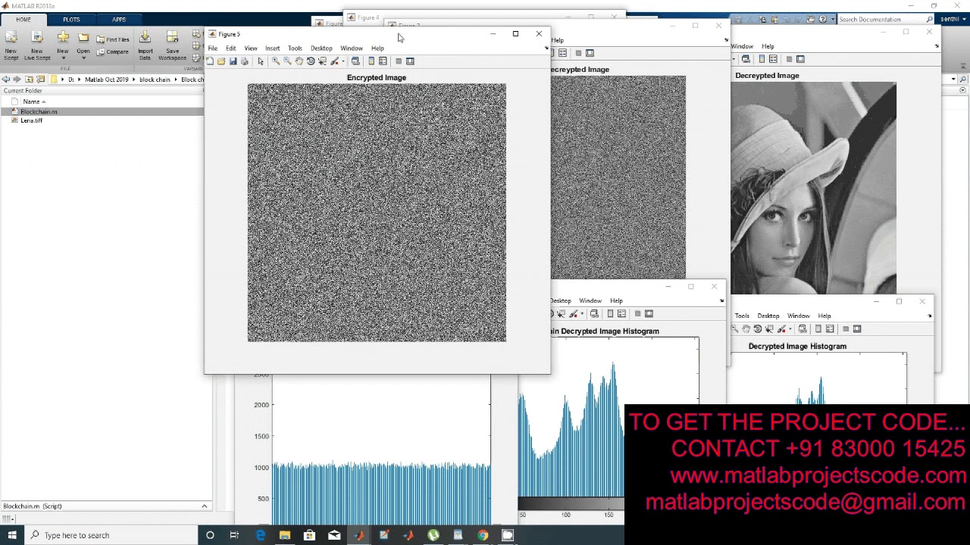
Task: Toggle Zoom In tool in Figure 5
Action: coord(276,61)
